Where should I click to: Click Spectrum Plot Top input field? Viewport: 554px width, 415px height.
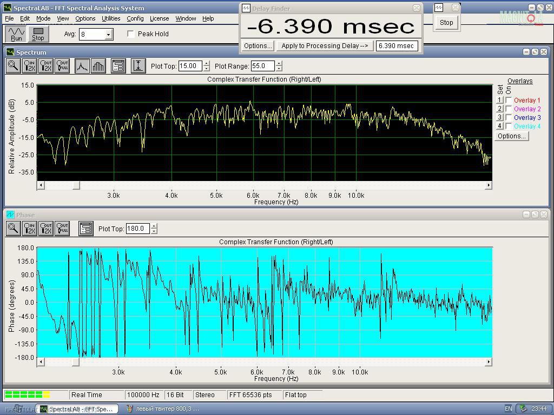pos(190,66)
